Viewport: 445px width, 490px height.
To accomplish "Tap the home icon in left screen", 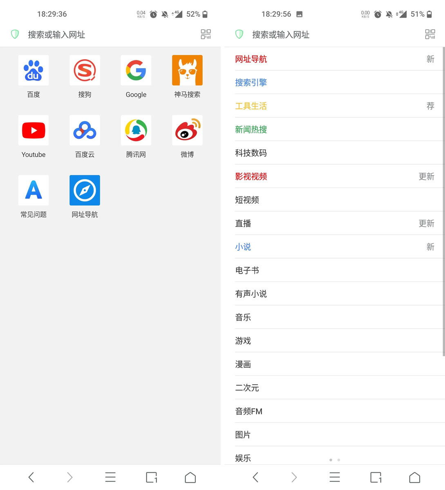I will pyautogui.click(x=190, y=477).
